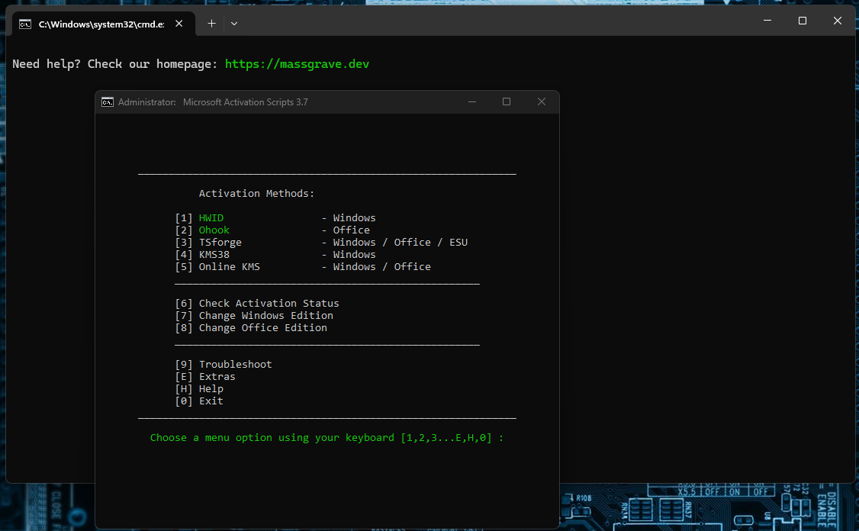859x531 pixels.
Task: Click the Ohook menu entry
Action: pyautogui.click(x=214, y=230)
